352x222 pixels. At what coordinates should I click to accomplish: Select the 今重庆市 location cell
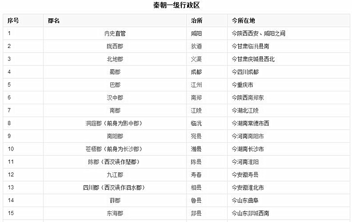tap(242, 85)
